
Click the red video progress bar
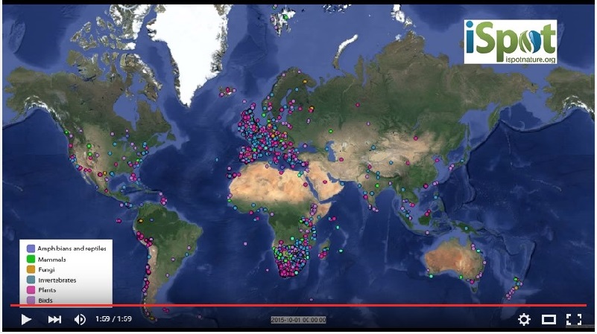298,305
